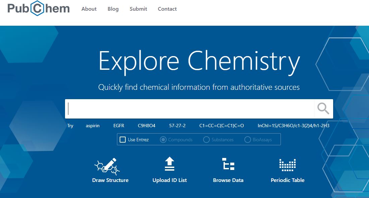The height and width of the screenshot is (198, 369).
Task: Click the magnifying glass search icon
Action: tap(323, 109)
